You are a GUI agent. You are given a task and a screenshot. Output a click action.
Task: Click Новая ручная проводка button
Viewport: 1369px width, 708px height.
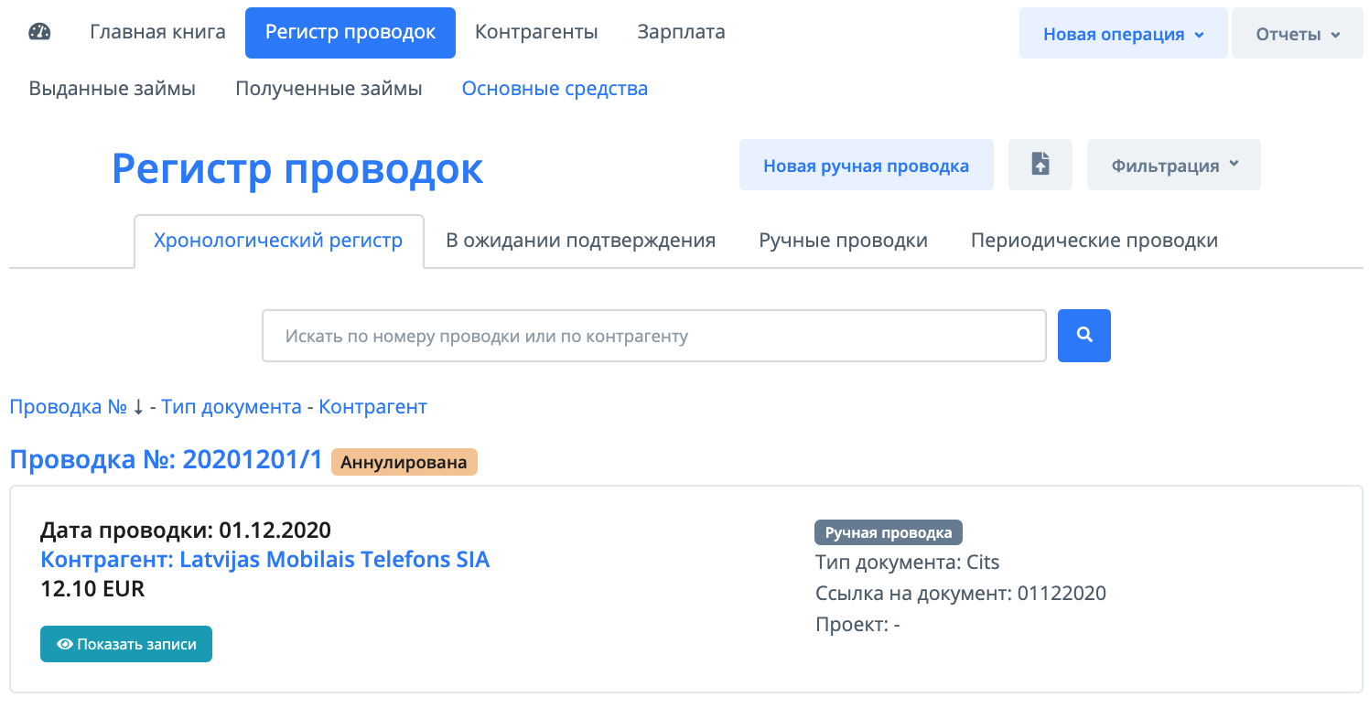pyautogui.click(x=866, y=166)
